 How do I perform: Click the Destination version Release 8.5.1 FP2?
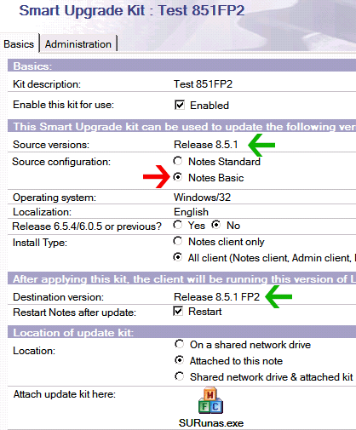click(x=216, y=297)
